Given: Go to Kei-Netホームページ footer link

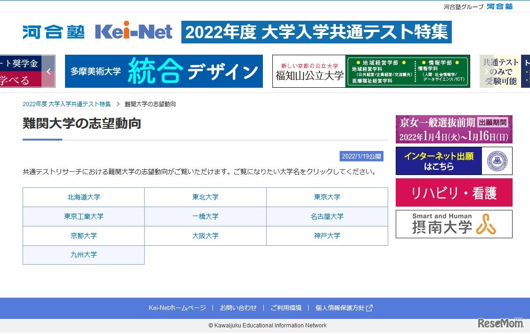Looking at the screenshot, I should 177,308.
